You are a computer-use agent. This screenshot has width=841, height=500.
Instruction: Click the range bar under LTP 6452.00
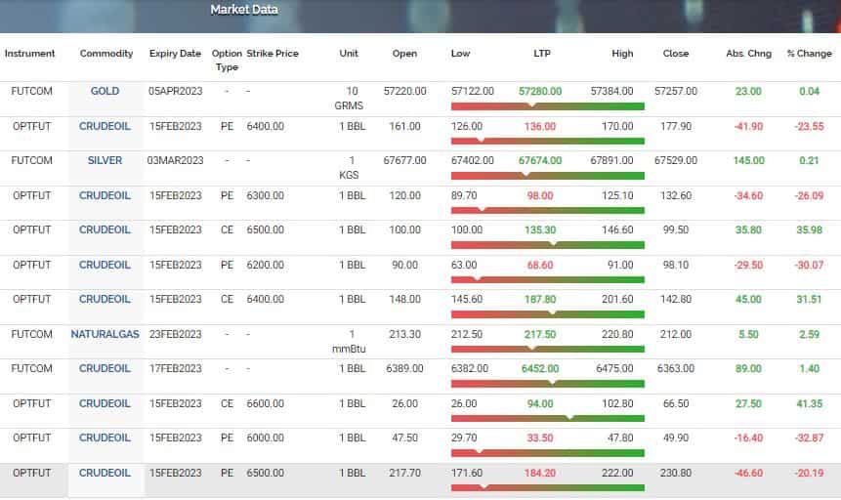click(x=548, y=384)
